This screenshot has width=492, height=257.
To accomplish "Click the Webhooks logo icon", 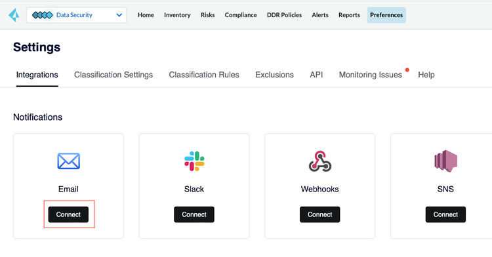I will [319, 161].
